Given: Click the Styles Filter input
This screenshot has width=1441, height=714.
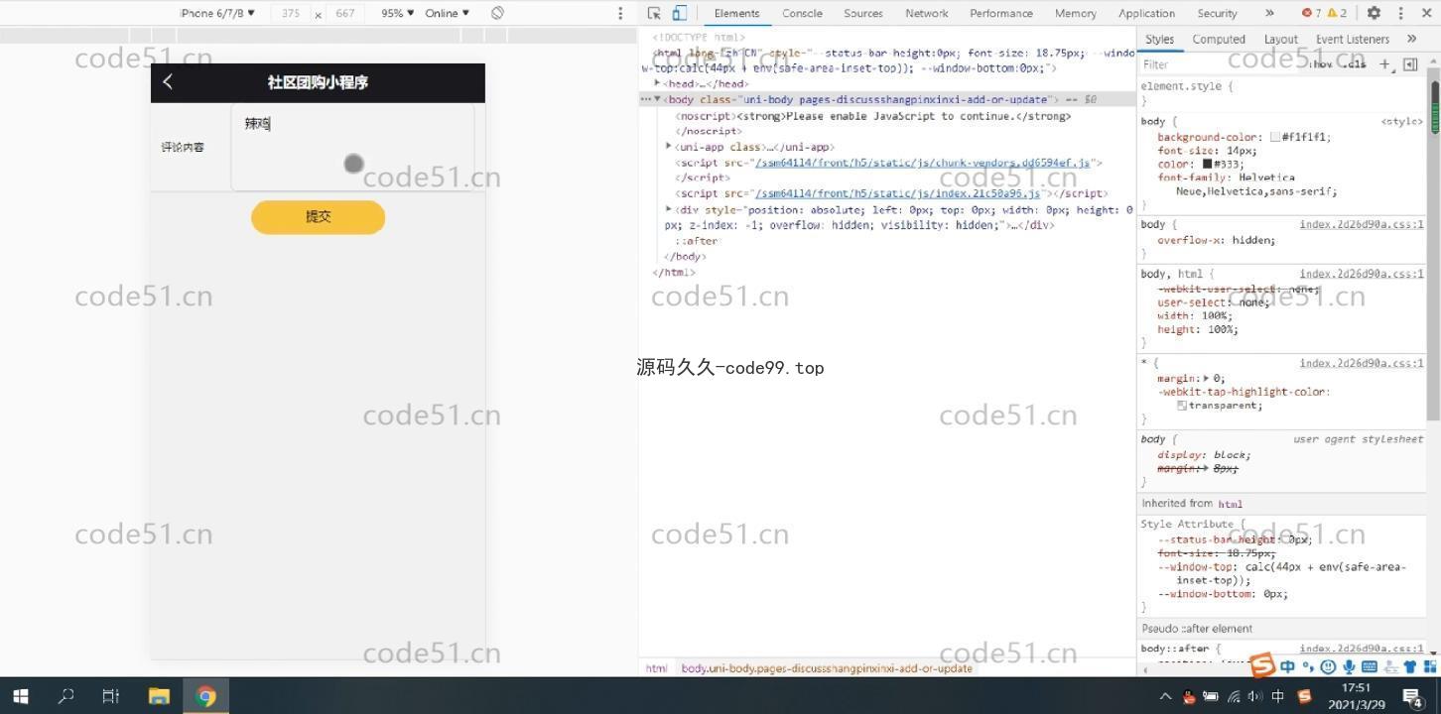Looking at the screenshot, I should [x=1221, y=64].
